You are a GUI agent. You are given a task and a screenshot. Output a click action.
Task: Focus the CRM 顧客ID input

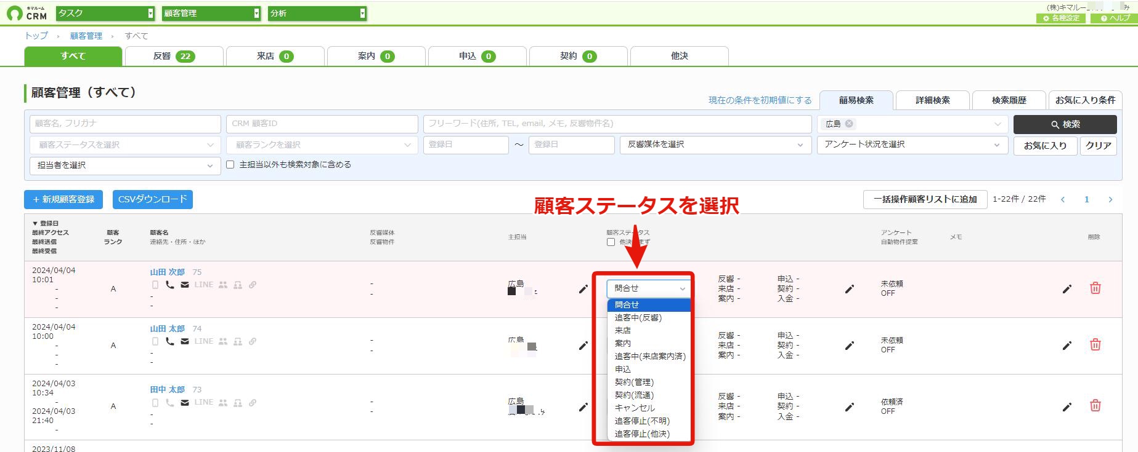(x=322, y=124)
